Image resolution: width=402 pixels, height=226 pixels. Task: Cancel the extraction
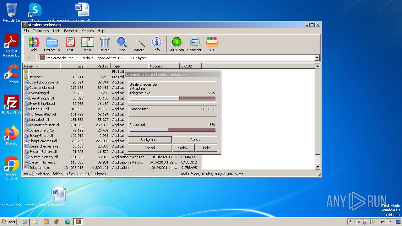[x=149, y=148]
